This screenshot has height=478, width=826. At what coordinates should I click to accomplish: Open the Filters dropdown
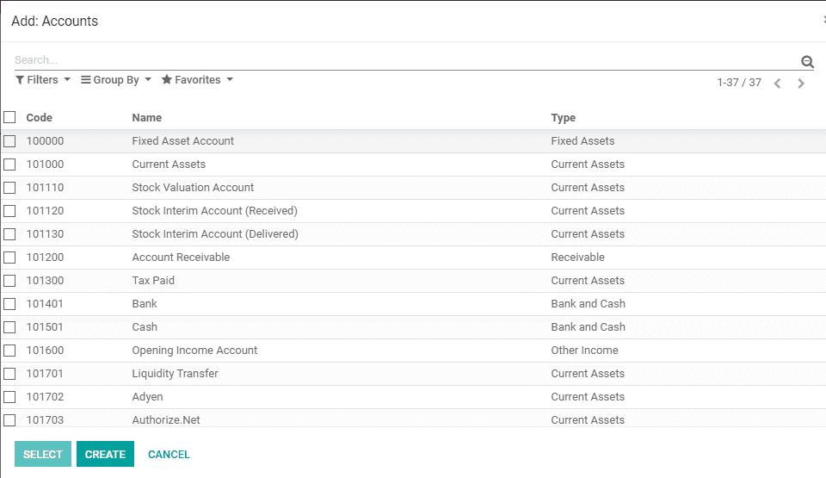coord(43,79)
